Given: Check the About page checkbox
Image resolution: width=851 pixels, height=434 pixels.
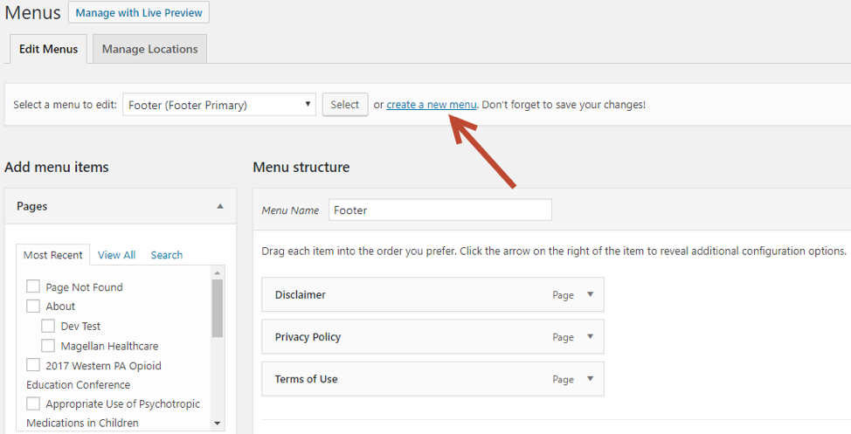Looking at the screenshot, I should pyautogui.click(x=33, y=306).
